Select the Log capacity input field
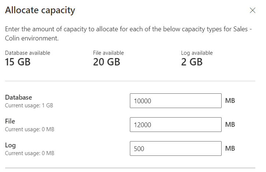This screenshot has width=266, height=172. [175, 148]
